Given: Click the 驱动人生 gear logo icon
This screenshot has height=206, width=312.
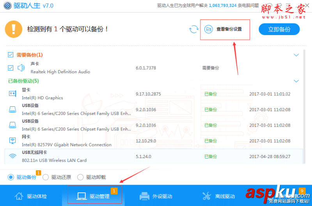Looking at the screenshot, I should tap(7, 5).
